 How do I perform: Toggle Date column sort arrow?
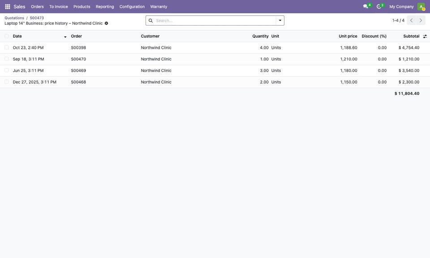click(x=65, y=37)
